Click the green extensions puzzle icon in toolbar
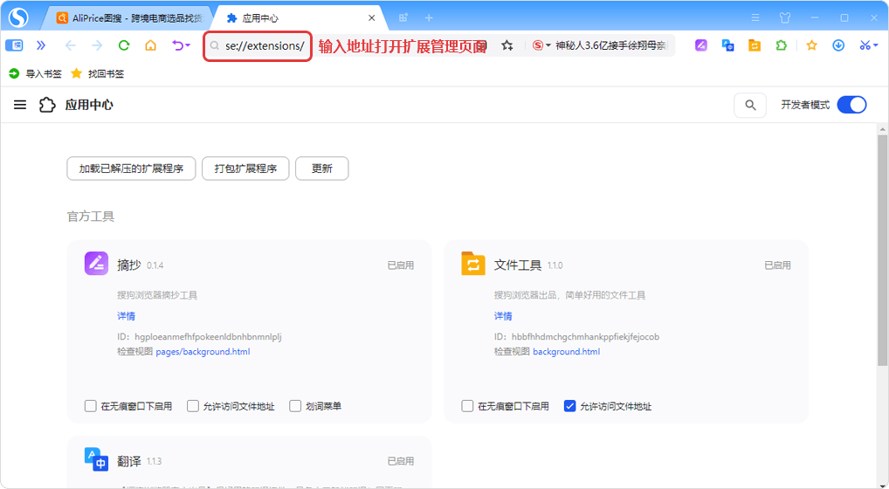The height and width of the screenshot is (489, 889). (781, 45)
